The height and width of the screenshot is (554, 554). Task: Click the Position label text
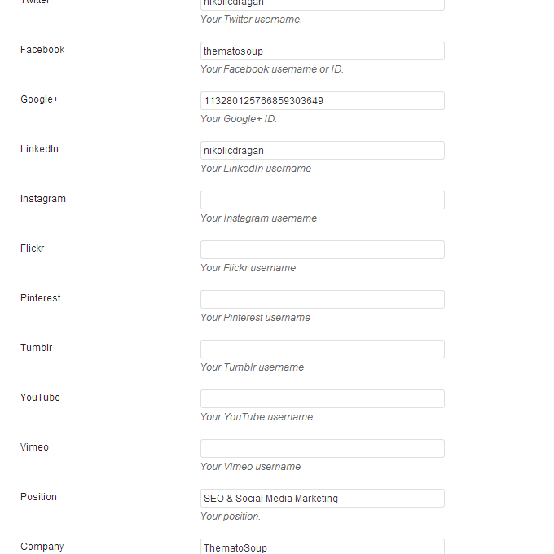click(x=38, y=497)
